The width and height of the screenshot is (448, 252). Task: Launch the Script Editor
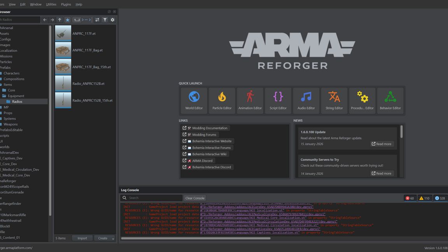[278, 100]
